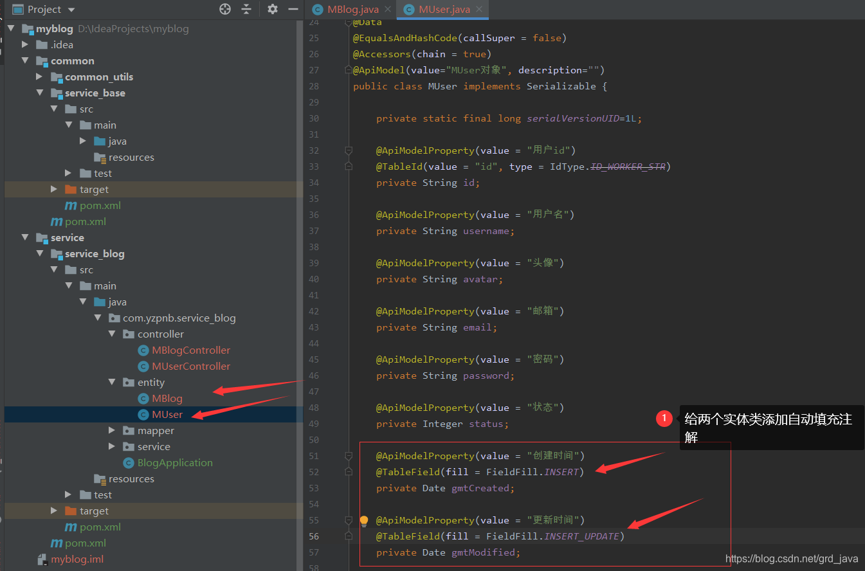Screen dimensions: 865x571
Task: Click on the password field declaration
Action: point(446,376)
